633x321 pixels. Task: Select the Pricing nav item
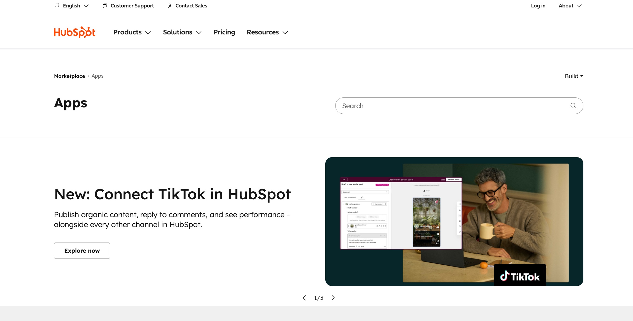click(x=224, y=32)
